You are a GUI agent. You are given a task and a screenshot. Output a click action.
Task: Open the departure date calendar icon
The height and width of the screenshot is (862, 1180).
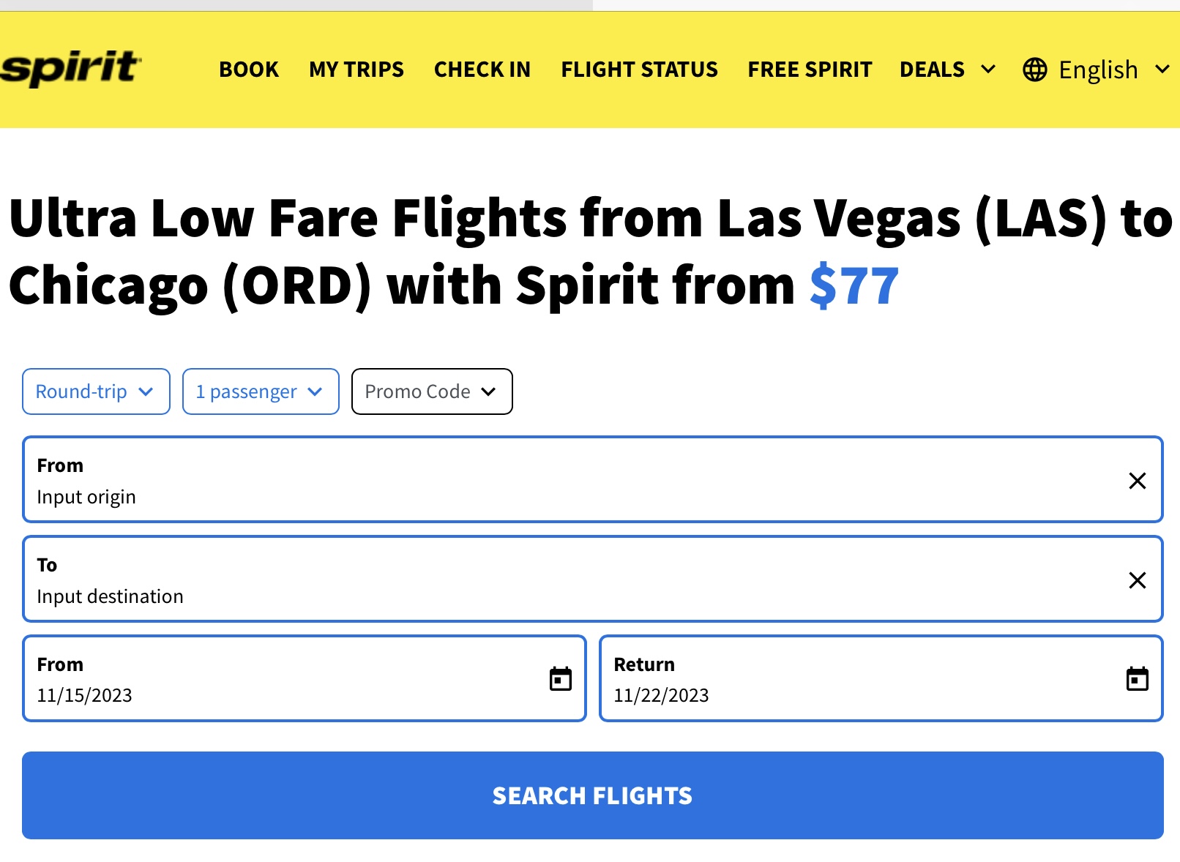(x=561, y=678)
